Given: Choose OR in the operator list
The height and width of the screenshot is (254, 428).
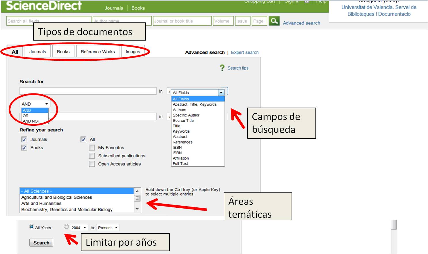Looking at the screenshot, I should pyautogui.click(x=35, y=116).
